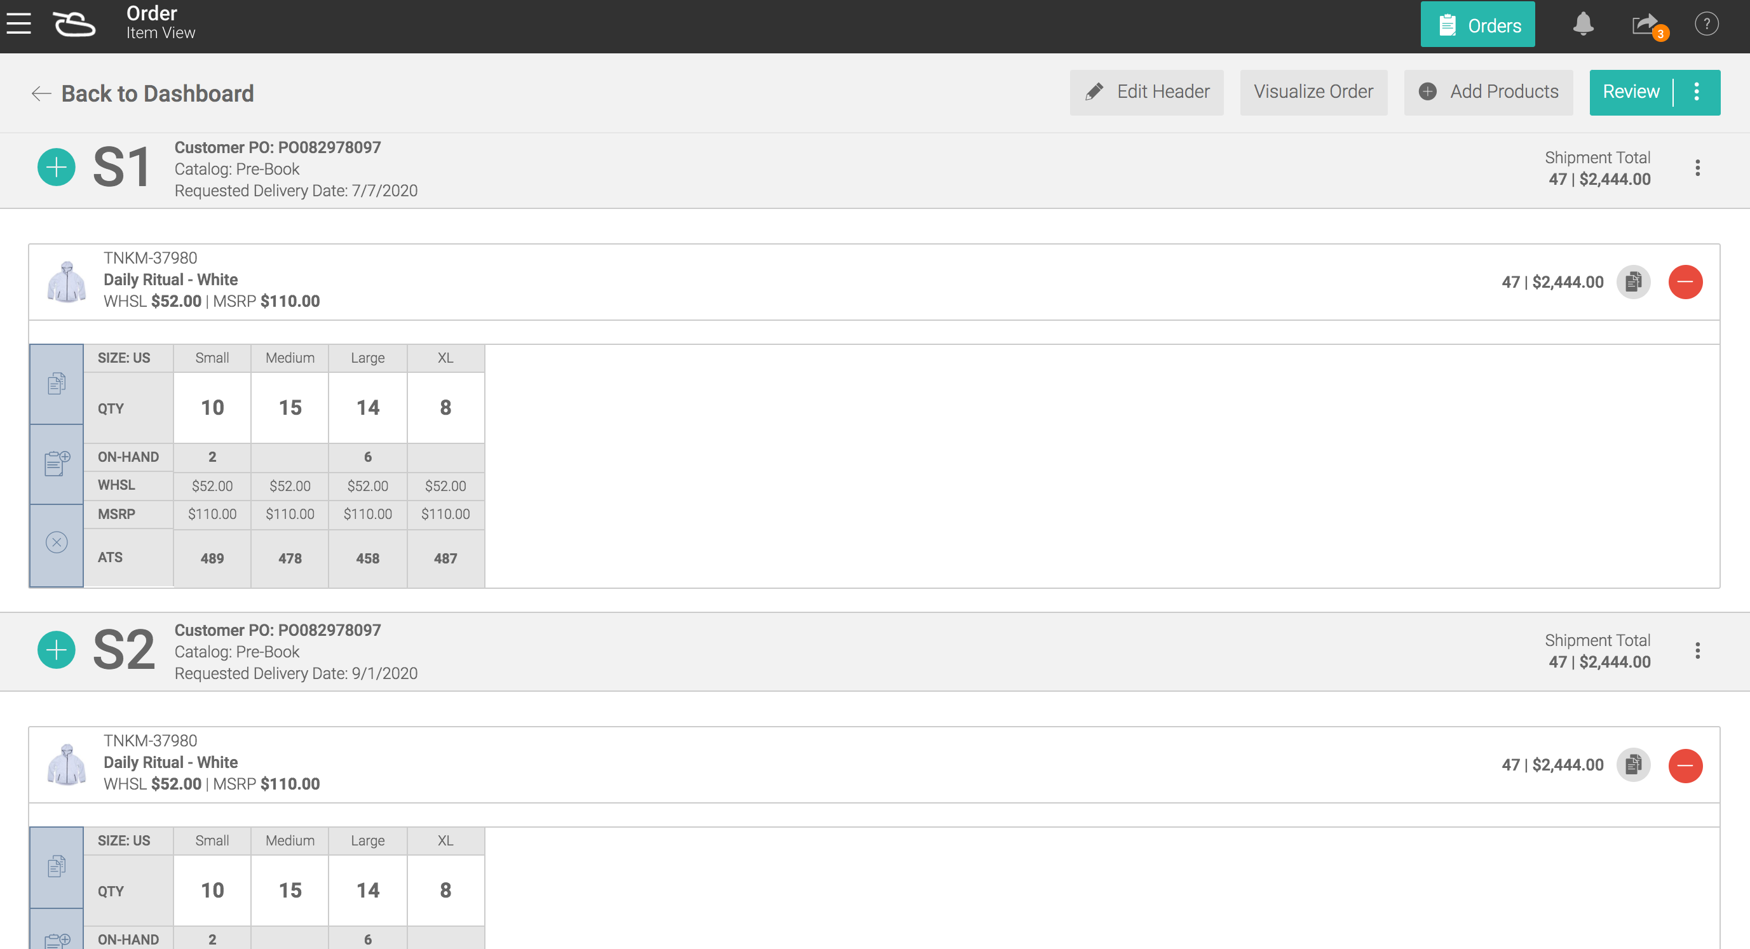Screen dimensions: 1750x949
Task: Click the Daily Ritual White product thumbnail S2
Action: click(x=65, y=765)
